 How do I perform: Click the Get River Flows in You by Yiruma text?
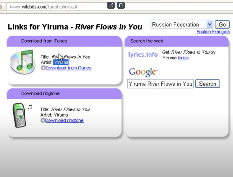(x=189, y=55)
